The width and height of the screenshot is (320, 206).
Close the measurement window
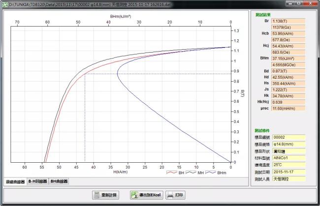coord(311,4)
